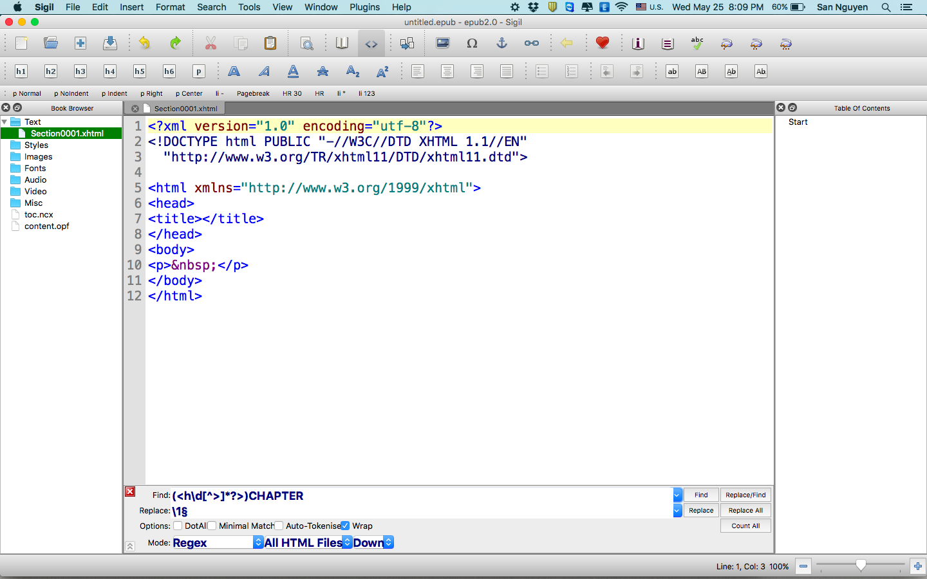Click the red heart Donate icon
This screenshot has height=579, width=927.
click(602, 44)
